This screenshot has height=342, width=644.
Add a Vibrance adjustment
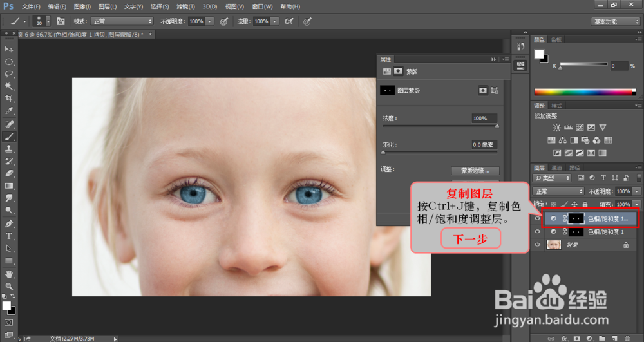[603, 128]
